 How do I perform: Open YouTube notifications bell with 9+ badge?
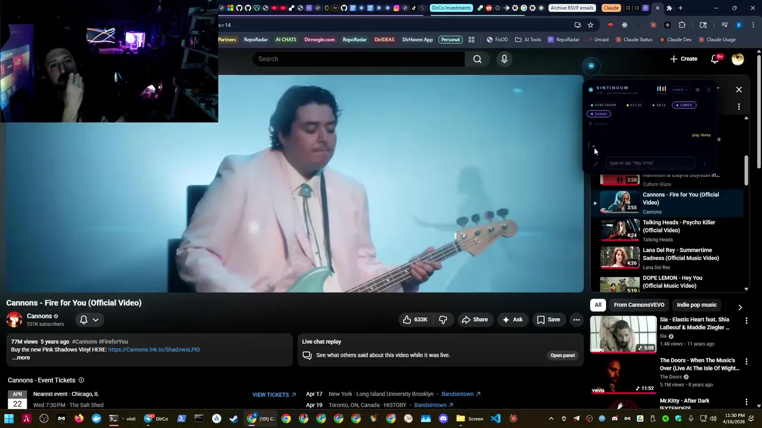point(716,59)
